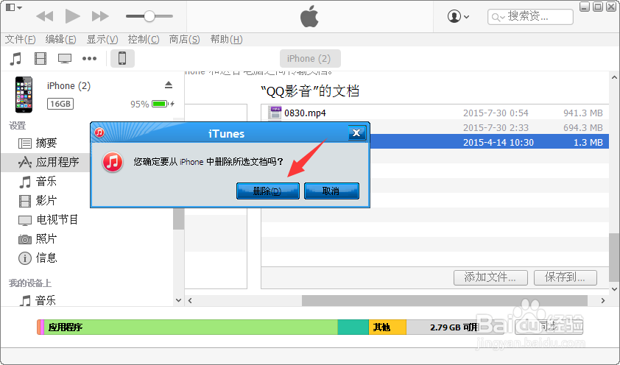Open 信息 in the sidebar
The height and width of the screenshot is (365, 620).
coord(37,258)
